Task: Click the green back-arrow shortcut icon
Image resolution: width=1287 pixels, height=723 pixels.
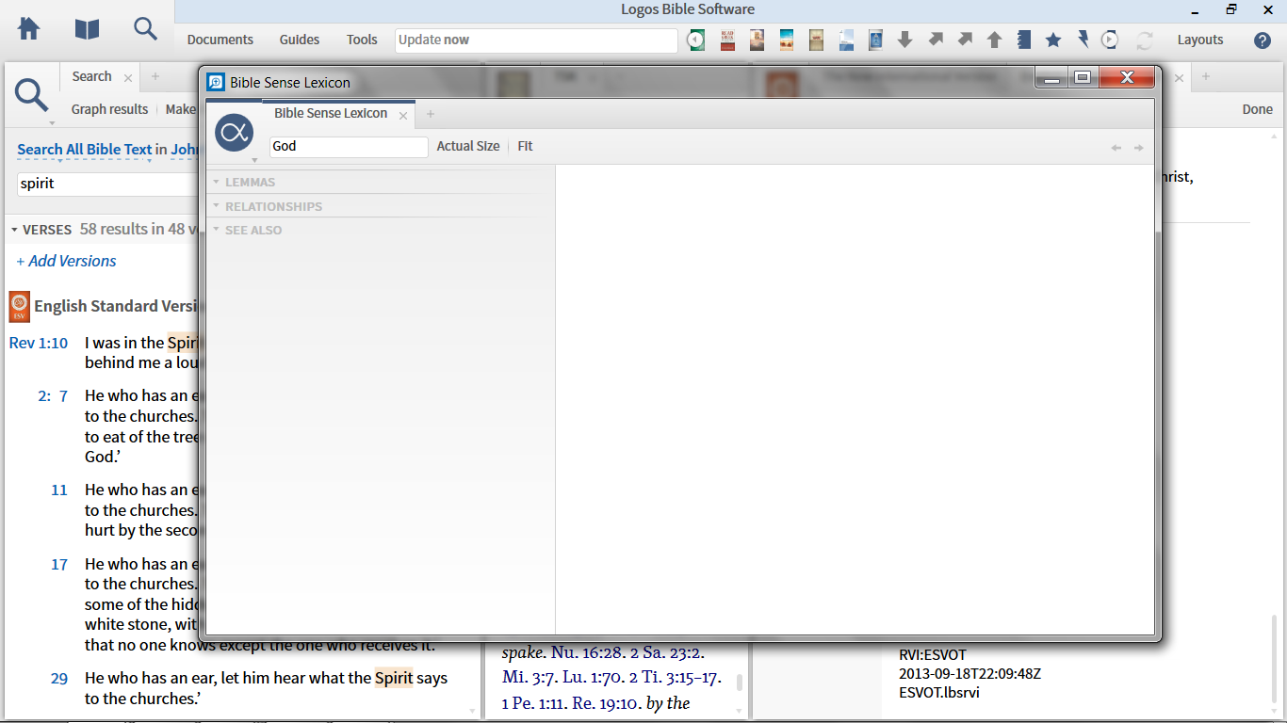Action: point(696,40)
